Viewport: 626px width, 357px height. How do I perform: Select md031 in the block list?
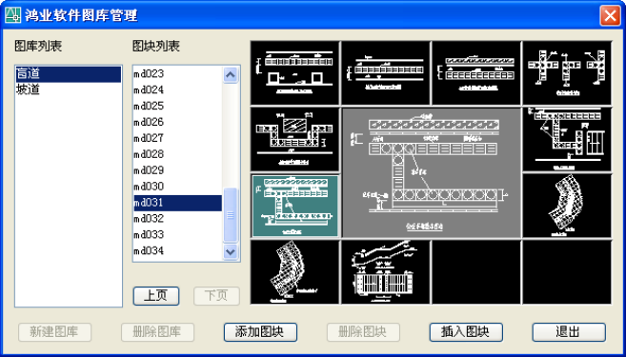tap(177, 203)
